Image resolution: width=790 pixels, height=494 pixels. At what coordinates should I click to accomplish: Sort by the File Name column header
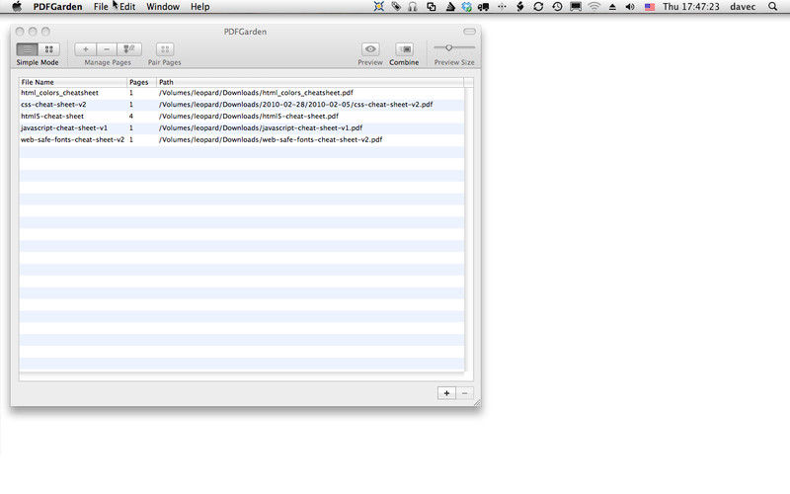tap(73, 82)
